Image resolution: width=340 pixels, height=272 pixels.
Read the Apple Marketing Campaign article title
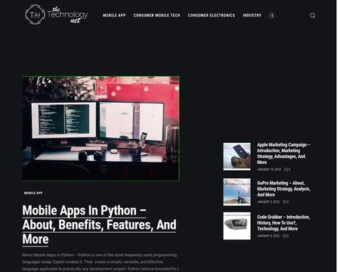coord(283,153)
